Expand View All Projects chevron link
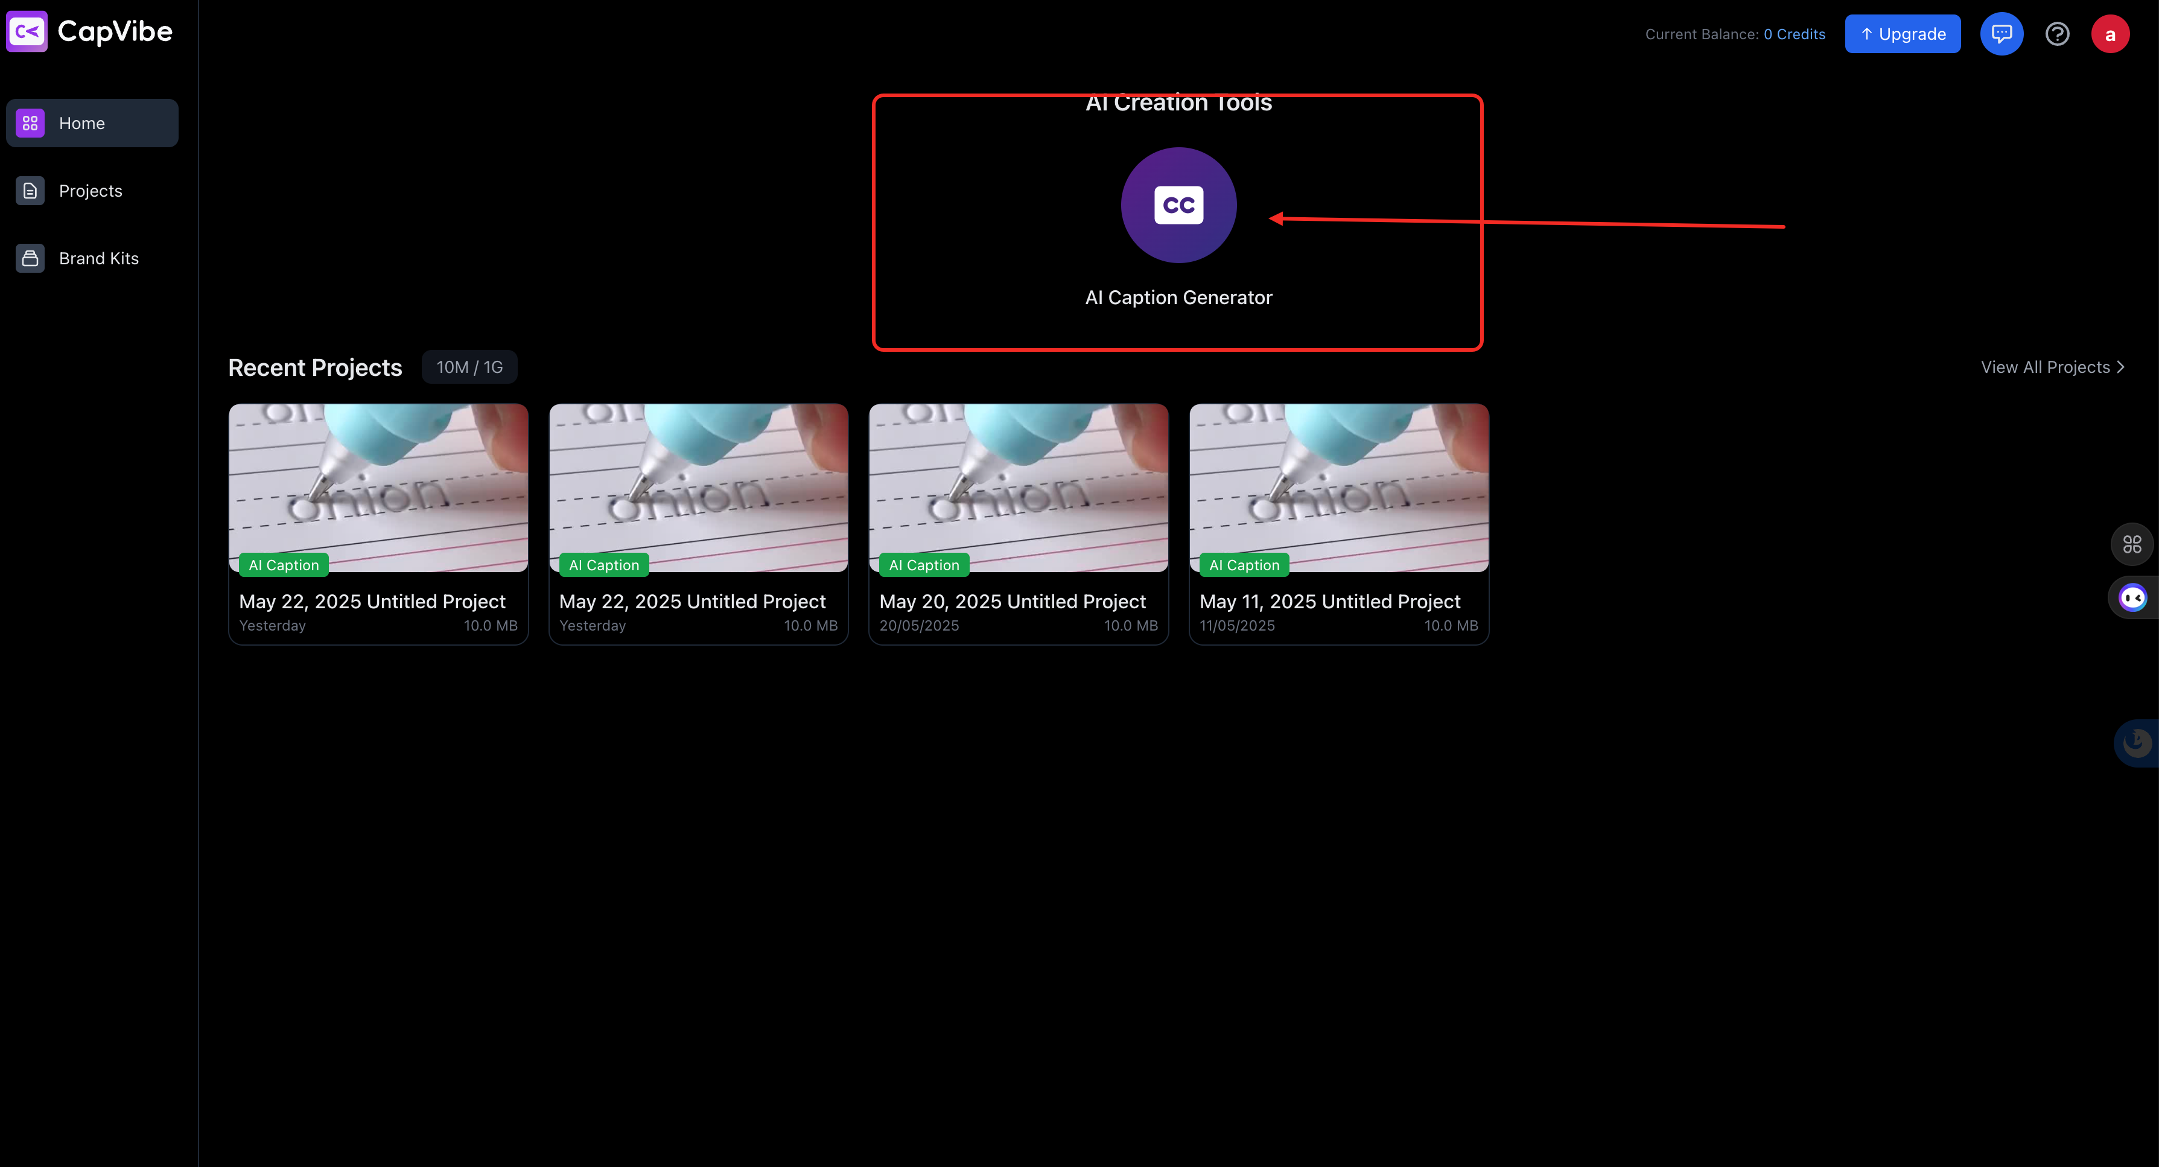This screenshot has height=1167, width=2159. coord(2053,367)
